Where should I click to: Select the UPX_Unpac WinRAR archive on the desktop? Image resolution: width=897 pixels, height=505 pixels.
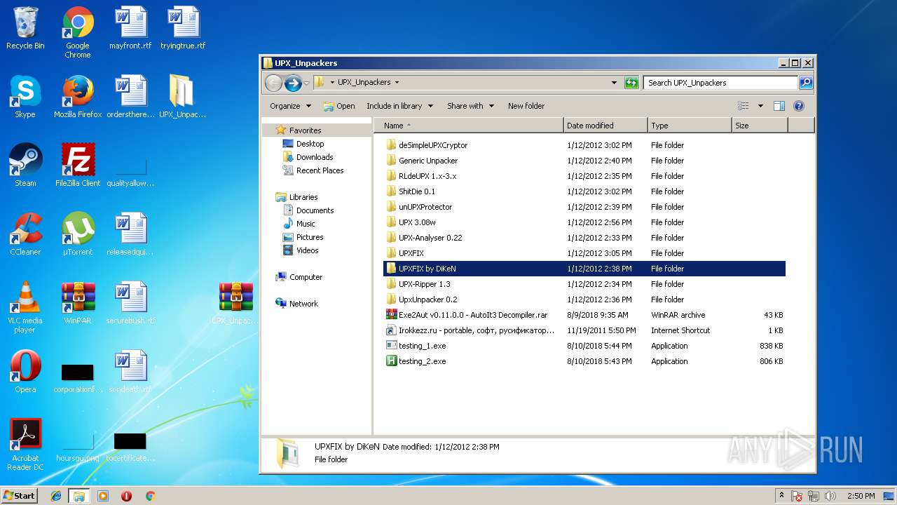click(x=235, y=304)
